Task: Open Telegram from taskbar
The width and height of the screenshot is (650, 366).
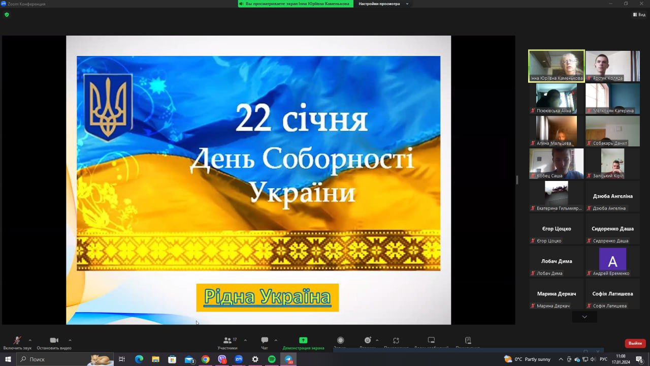Action: [x=288, y=359]
